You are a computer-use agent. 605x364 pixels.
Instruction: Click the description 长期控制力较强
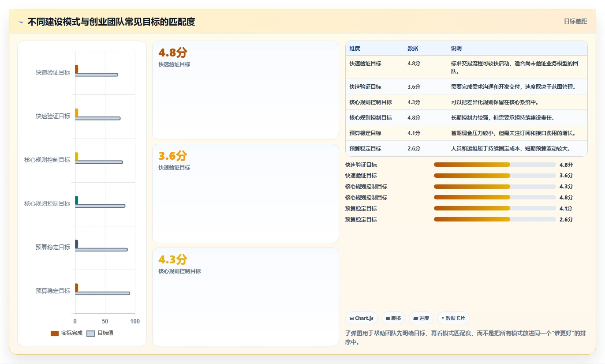click(x=503, y=118)
